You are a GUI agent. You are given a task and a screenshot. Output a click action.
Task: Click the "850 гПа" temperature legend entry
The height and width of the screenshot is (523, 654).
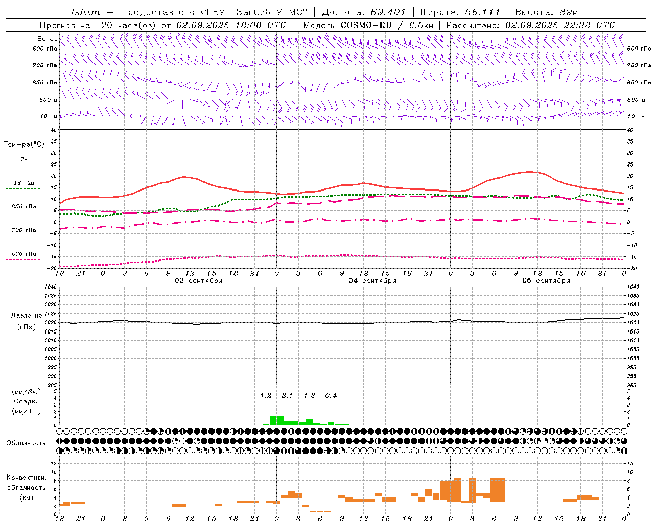(x=24, y=207)
